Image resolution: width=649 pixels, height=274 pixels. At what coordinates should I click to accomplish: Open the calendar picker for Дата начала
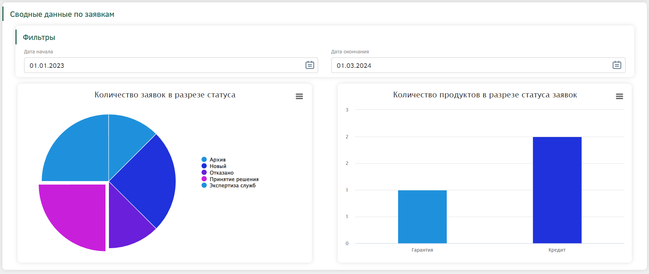(x=310, y=65)
